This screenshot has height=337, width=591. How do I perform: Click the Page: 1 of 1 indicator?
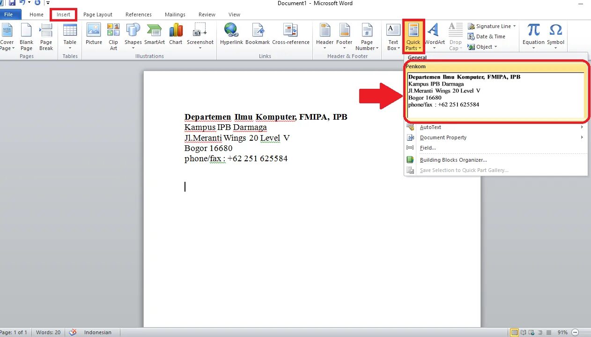click(x=15, y=332)
